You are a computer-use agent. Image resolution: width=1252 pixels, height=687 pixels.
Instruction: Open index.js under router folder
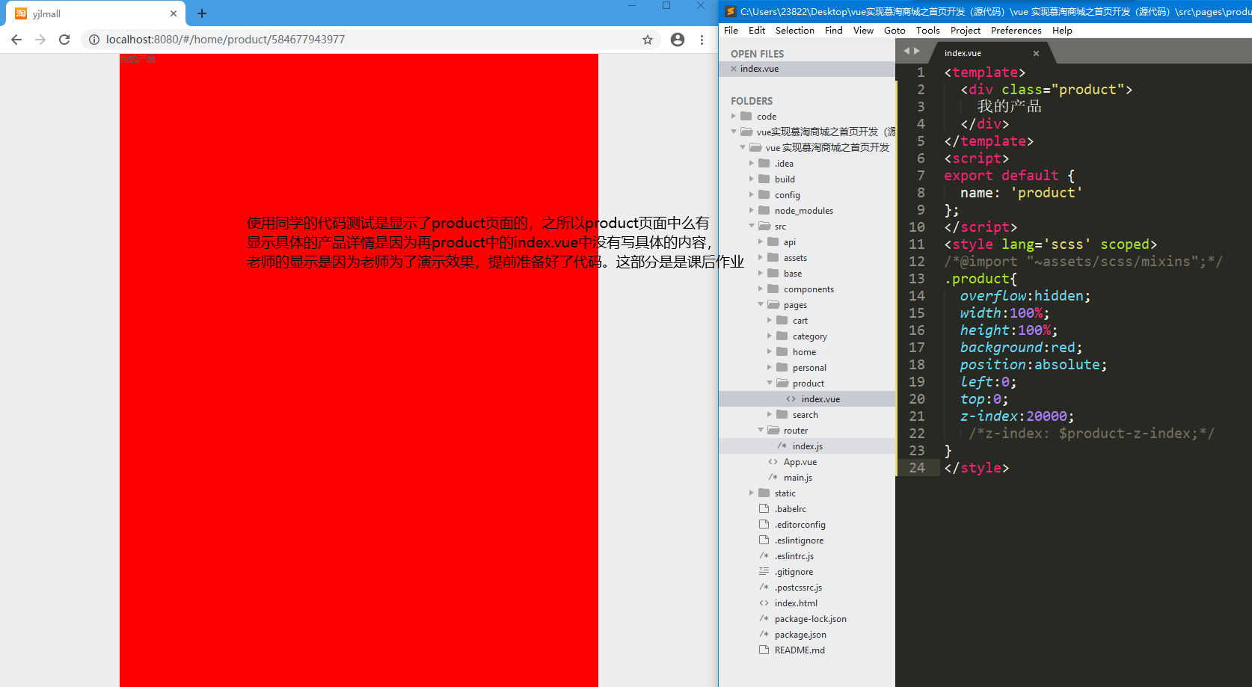coord(807,446)
